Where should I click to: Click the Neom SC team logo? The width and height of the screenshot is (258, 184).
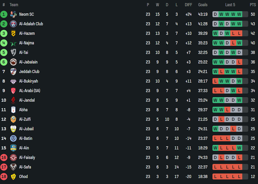[13, 14]
